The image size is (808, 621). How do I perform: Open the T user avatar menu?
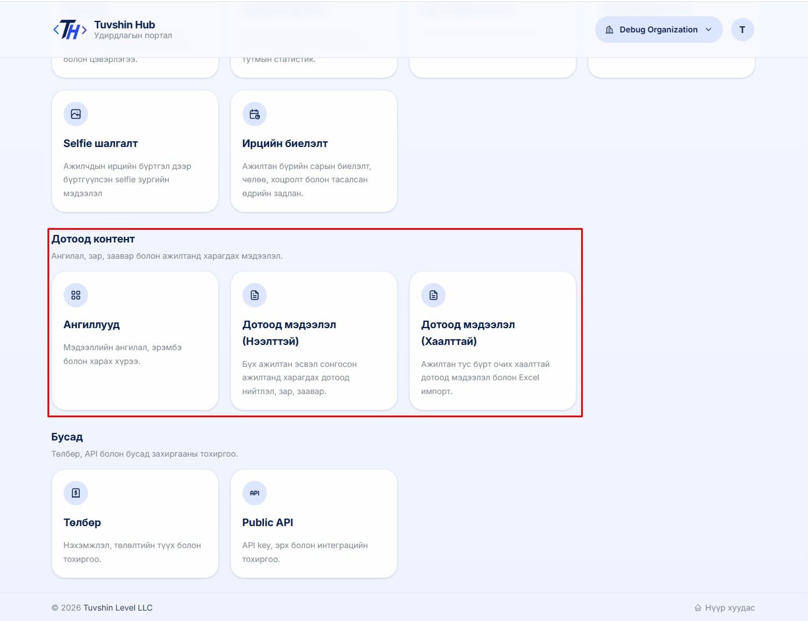coord(742,30)
